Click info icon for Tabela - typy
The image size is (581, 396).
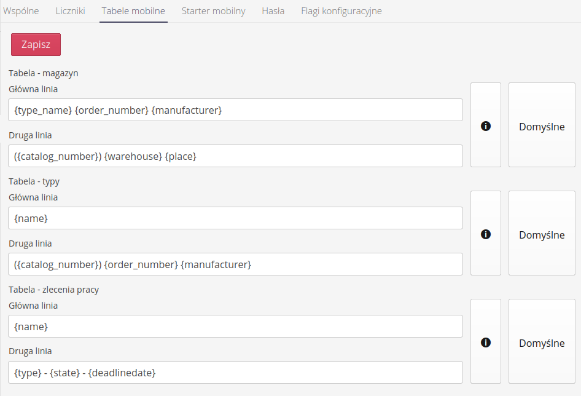486,234
